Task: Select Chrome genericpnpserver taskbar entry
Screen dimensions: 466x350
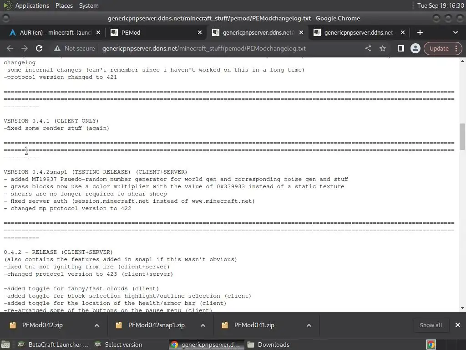Action: point(206,345)
